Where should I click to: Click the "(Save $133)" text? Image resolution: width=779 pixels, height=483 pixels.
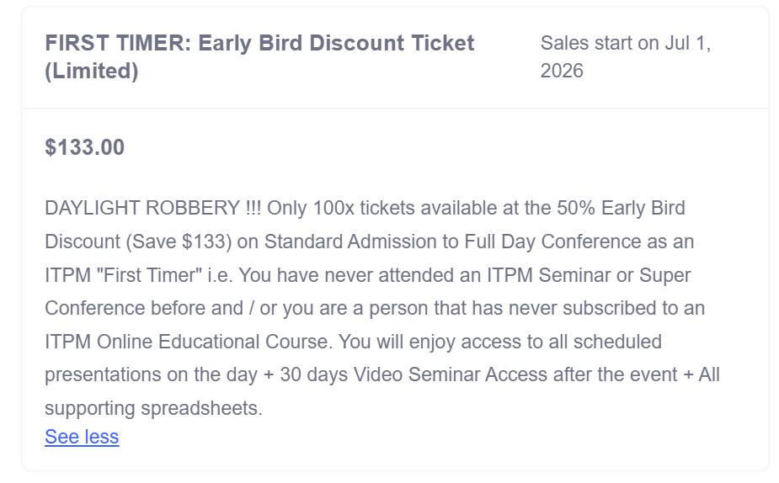coord(179,241)
